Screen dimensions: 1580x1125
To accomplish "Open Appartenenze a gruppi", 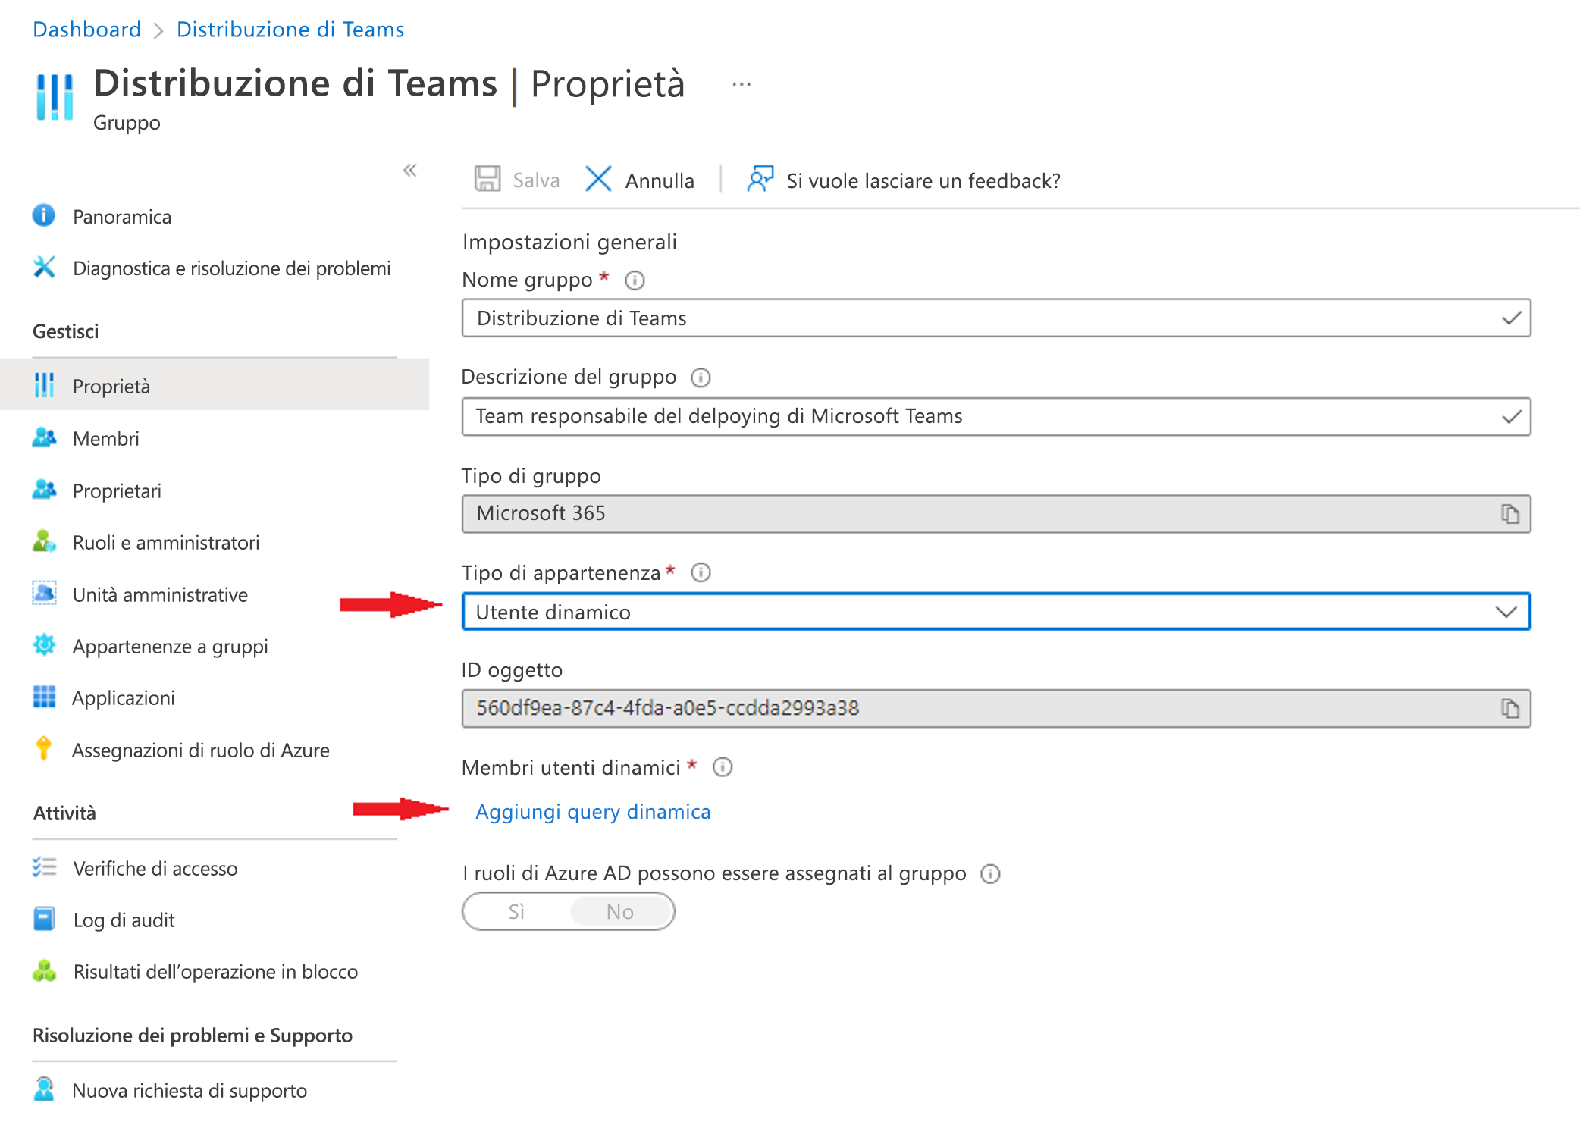I will click(170, 647).
